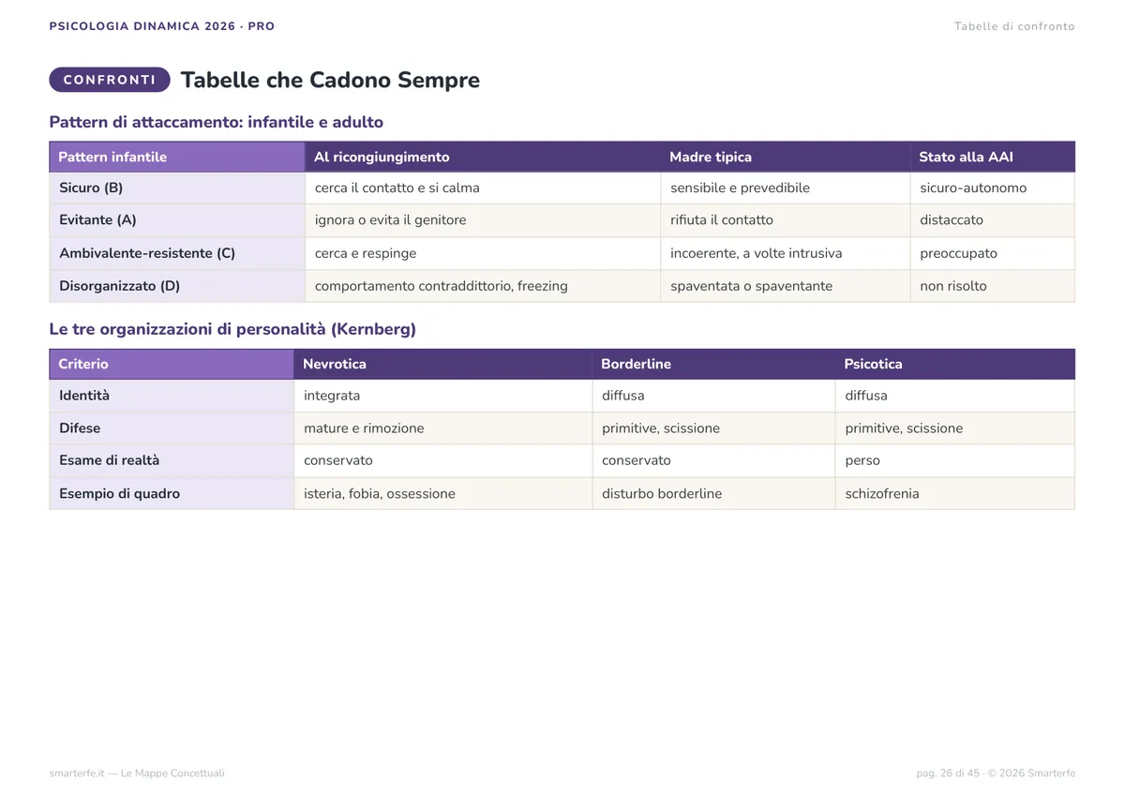
Task: Click the "Tabelle di confronto" header label
Action: click(x=1014, y=26)
